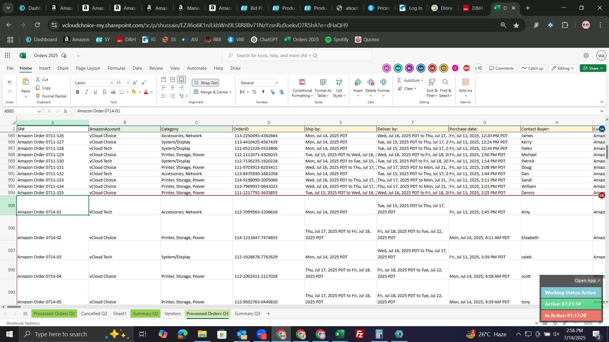Click the Percent style icon
Image resolution: width=609 pixels, height=342 pixels.
254,92
